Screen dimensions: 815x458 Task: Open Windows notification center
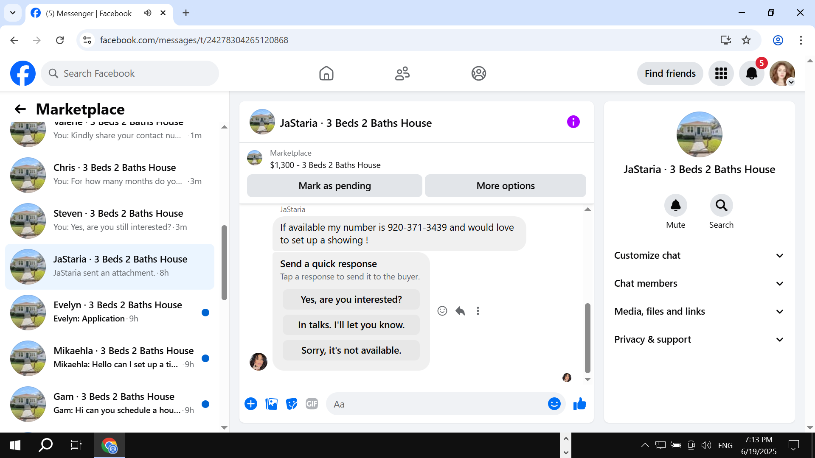(x=794, y=445)
